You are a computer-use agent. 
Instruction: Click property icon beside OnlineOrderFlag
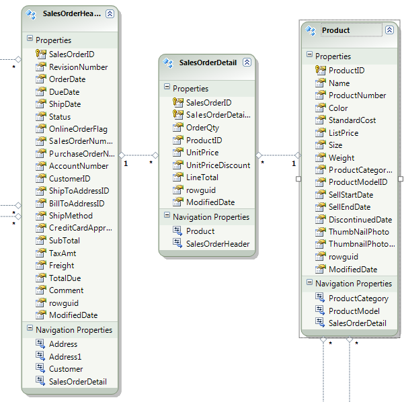point(41,128)
